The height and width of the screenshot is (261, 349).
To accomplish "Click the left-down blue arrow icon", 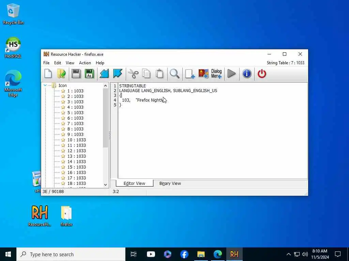I will tap(104, 74).
